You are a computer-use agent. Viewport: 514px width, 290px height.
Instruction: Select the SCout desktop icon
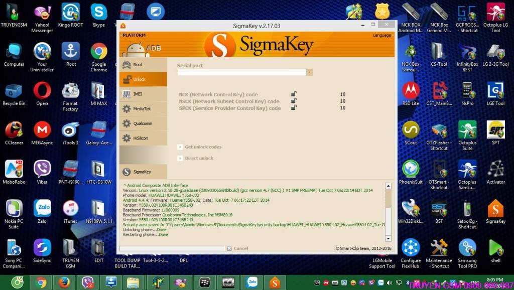411,134
